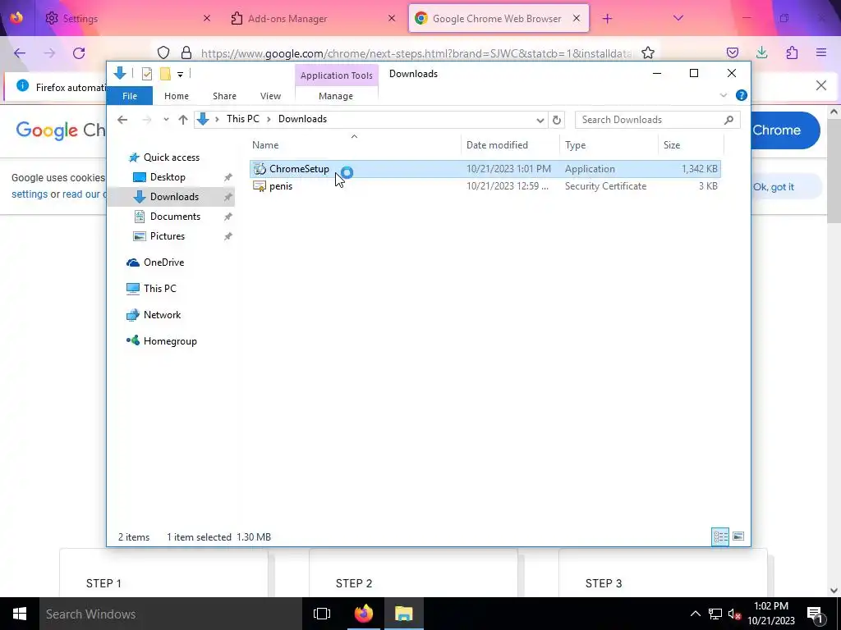Click the New folder icon in quick access toolbar
841x630 pixels.
coord(165,74)
